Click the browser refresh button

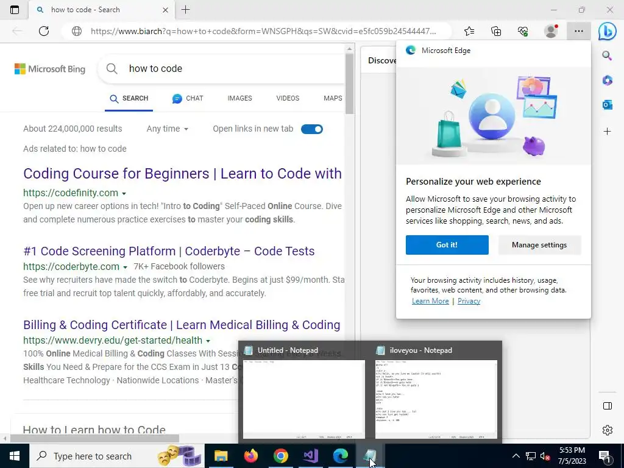[x=44, y=31]
